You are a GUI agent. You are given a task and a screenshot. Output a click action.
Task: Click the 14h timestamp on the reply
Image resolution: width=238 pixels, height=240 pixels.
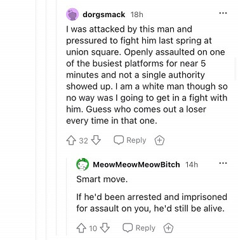point(192,164)
